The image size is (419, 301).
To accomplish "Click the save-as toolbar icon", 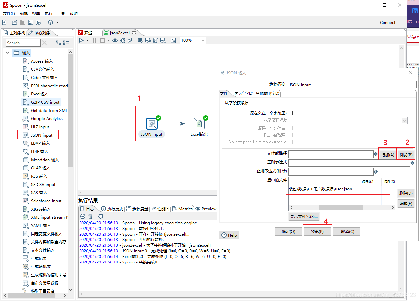I will (38, 22).
